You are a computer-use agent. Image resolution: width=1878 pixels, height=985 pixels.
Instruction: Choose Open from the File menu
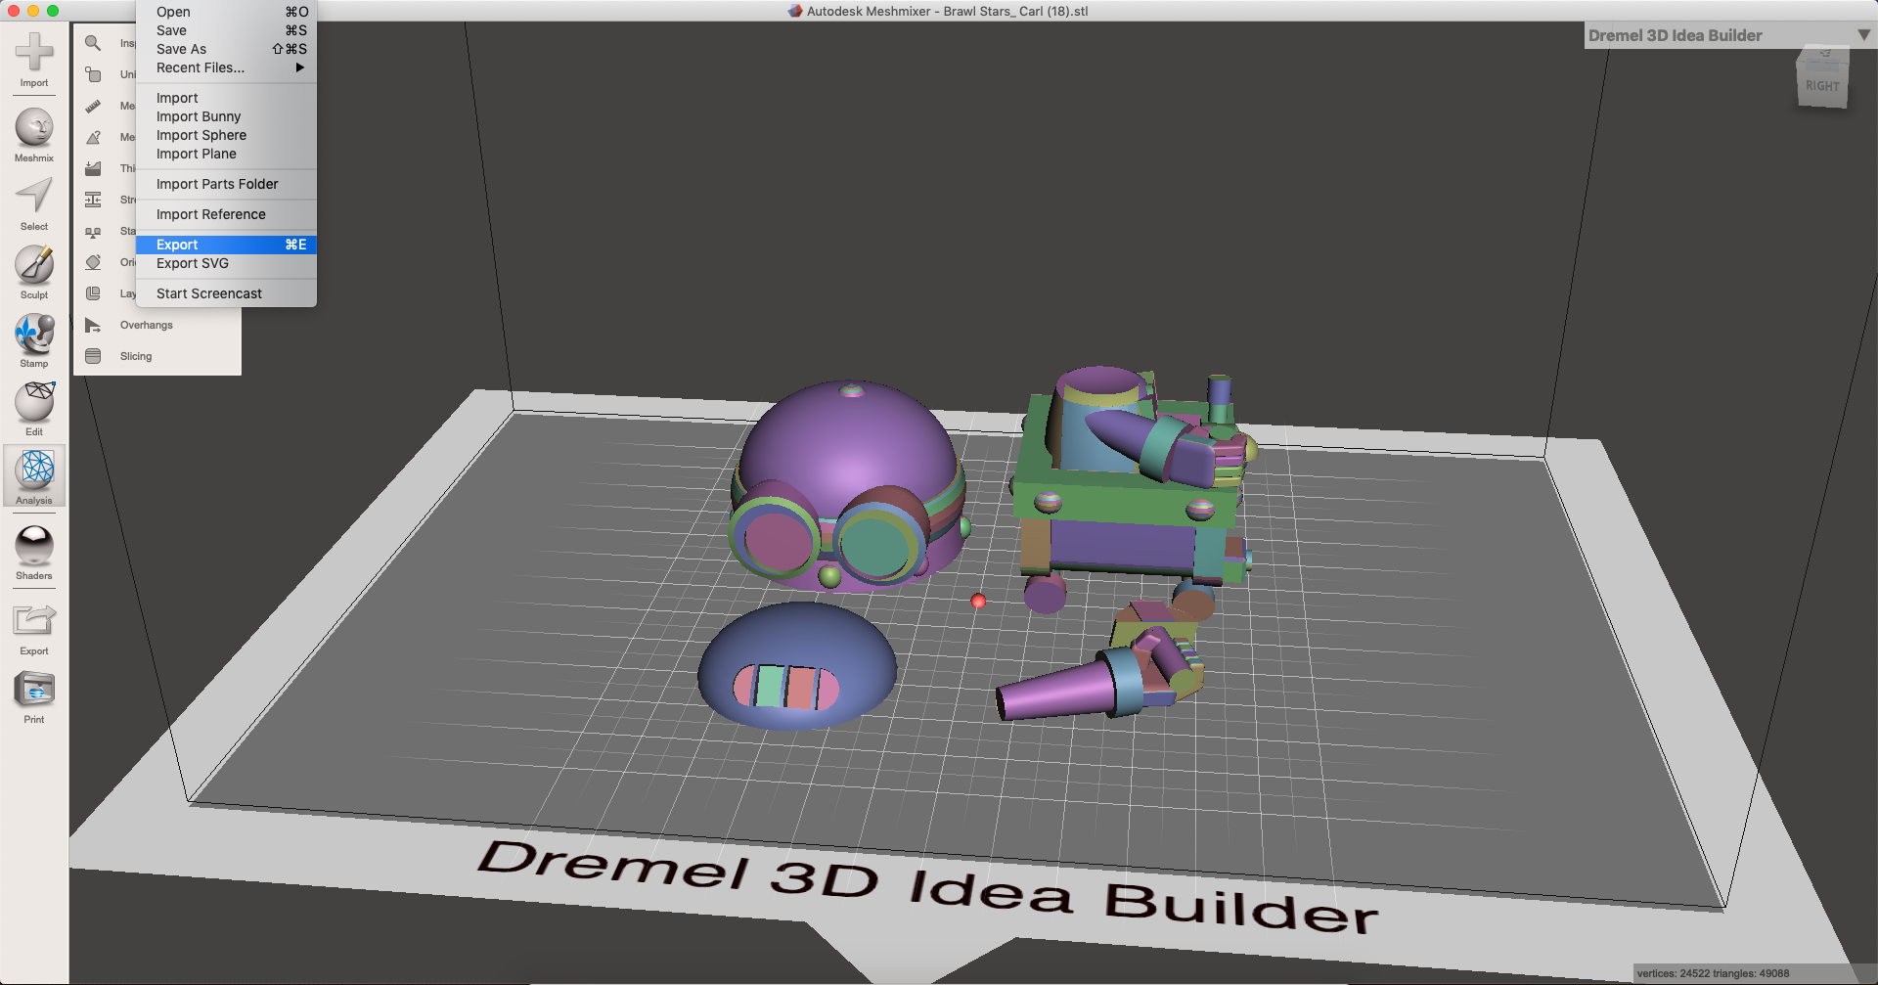[226, 12]
